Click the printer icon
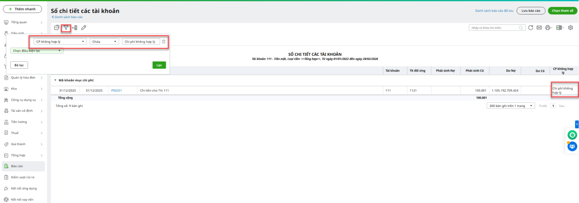The height and width of the screenshot is (203, 579). click(548, 28)
